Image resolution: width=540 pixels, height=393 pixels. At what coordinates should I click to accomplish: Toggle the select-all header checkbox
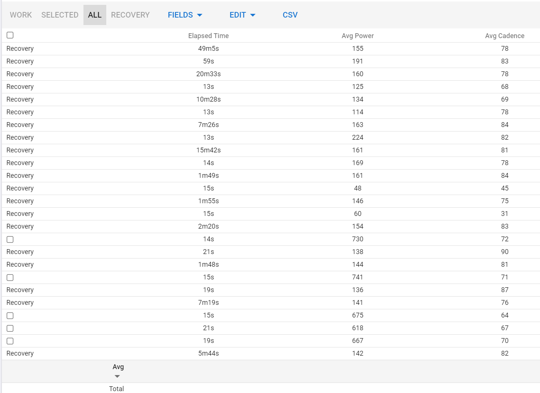[10, 35]
